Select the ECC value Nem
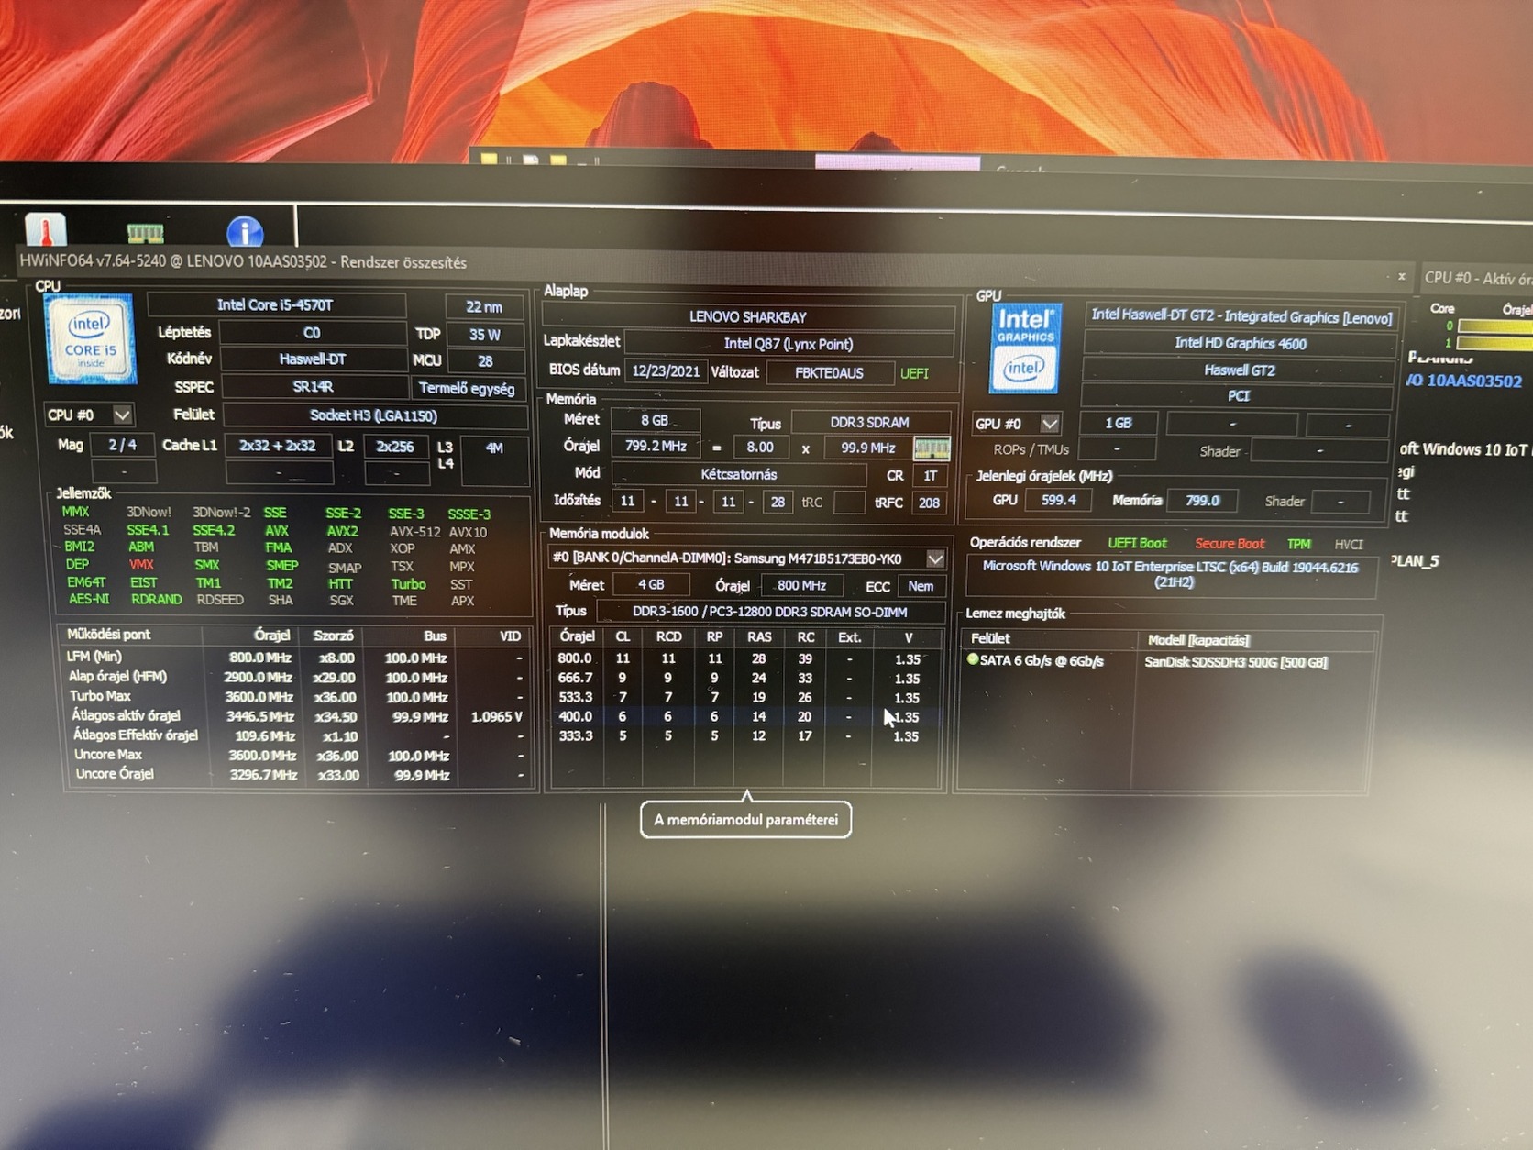This screenshot has height=1150, width=1533. [921, 586]
